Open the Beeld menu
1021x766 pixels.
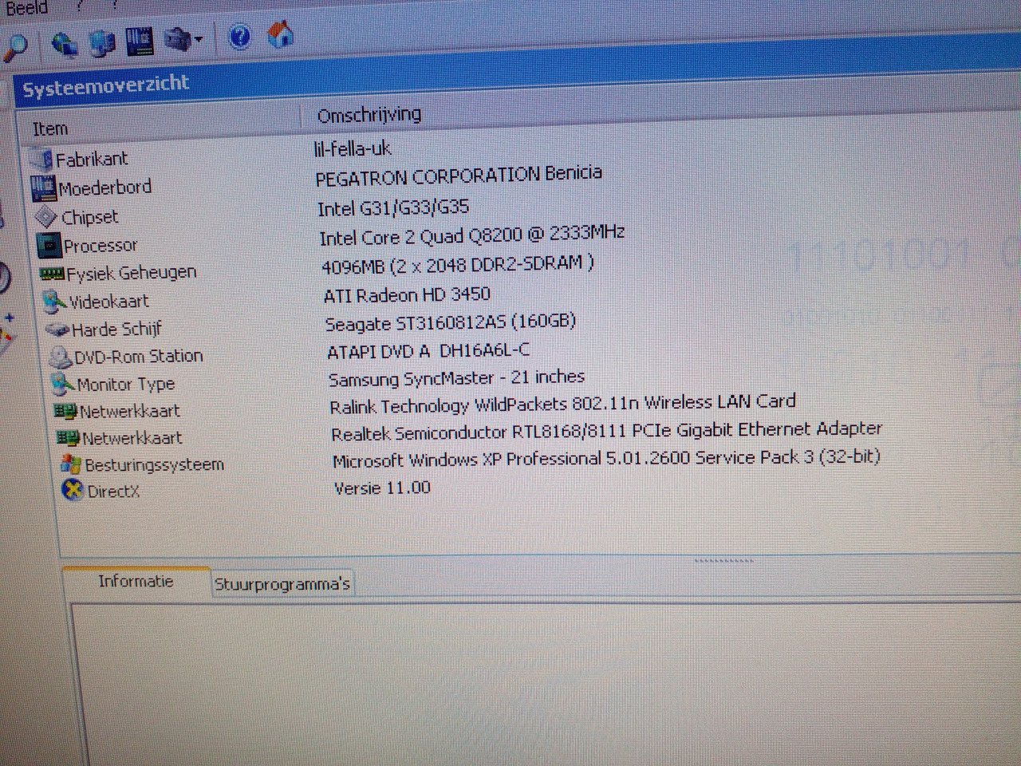[27, 9]
